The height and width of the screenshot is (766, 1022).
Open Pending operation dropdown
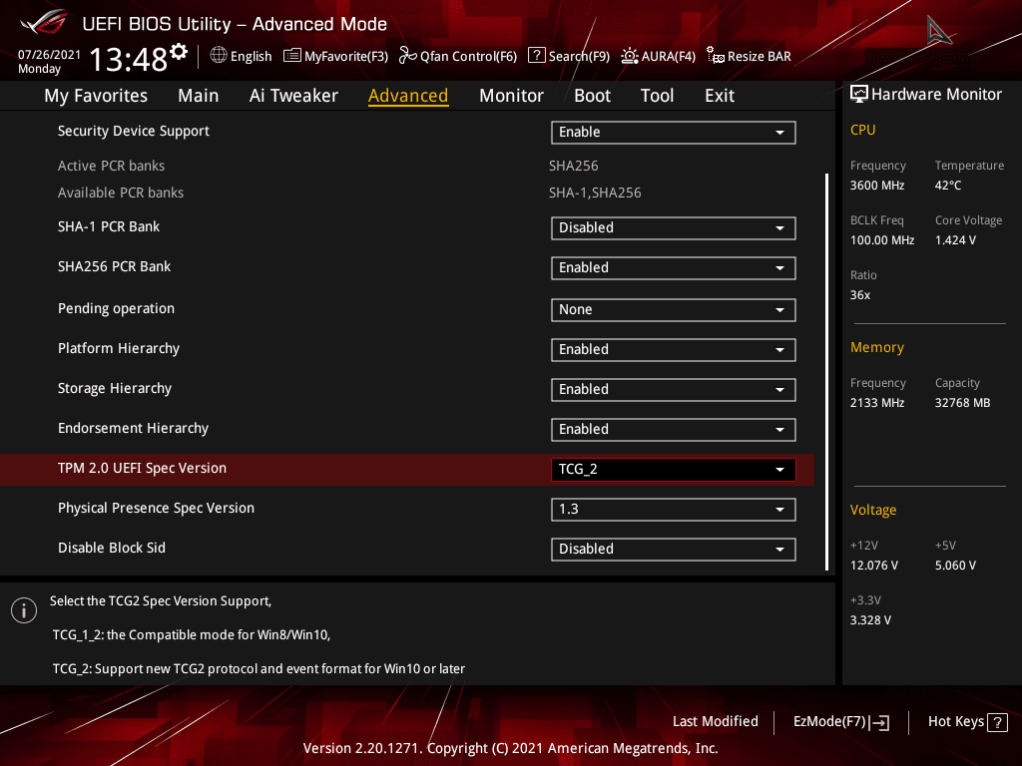(x=674, y=310)
